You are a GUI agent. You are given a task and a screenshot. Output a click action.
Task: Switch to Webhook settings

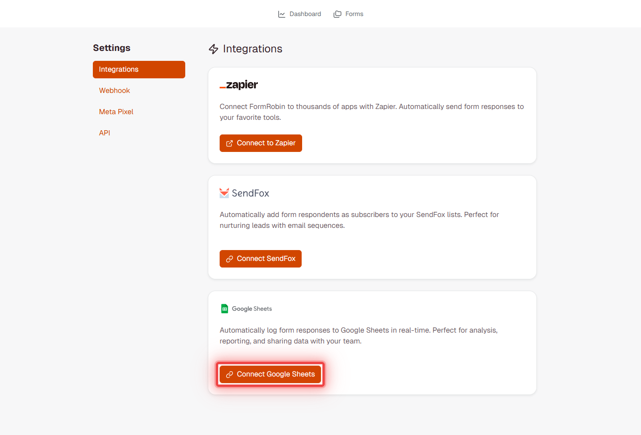coord(115,90)
